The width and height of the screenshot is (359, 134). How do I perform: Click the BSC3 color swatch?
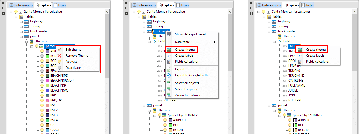coord(47,115)
